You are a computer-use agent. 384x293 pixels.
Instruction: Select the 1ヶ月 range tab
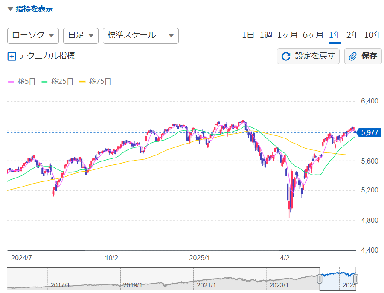tap(288, 35)
